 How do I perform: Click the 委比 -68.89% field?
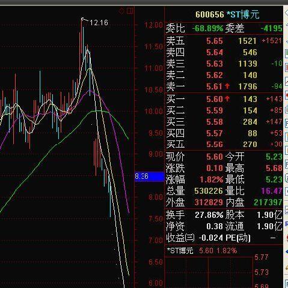click(194, 28)
